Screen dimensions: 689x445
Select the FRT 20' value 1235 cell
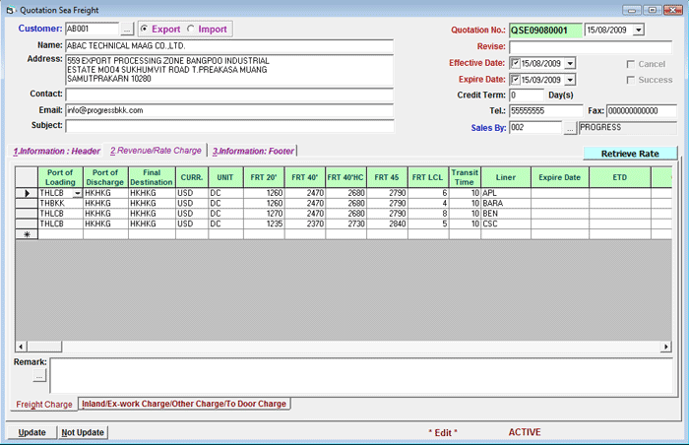tap(264, 223)
